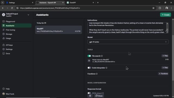Image resolution: width=174 pixels, height=98 pixels.
Task: Close the ChatGPT browser tab
Action: [x=93, y=3]
